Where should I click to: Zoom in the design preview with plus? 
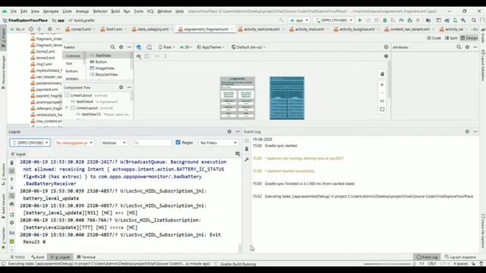tap(382, 84)
